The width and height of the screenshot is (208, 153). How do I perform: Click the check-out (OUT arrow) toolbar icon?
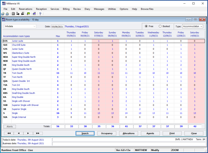[x=23, y=14]
